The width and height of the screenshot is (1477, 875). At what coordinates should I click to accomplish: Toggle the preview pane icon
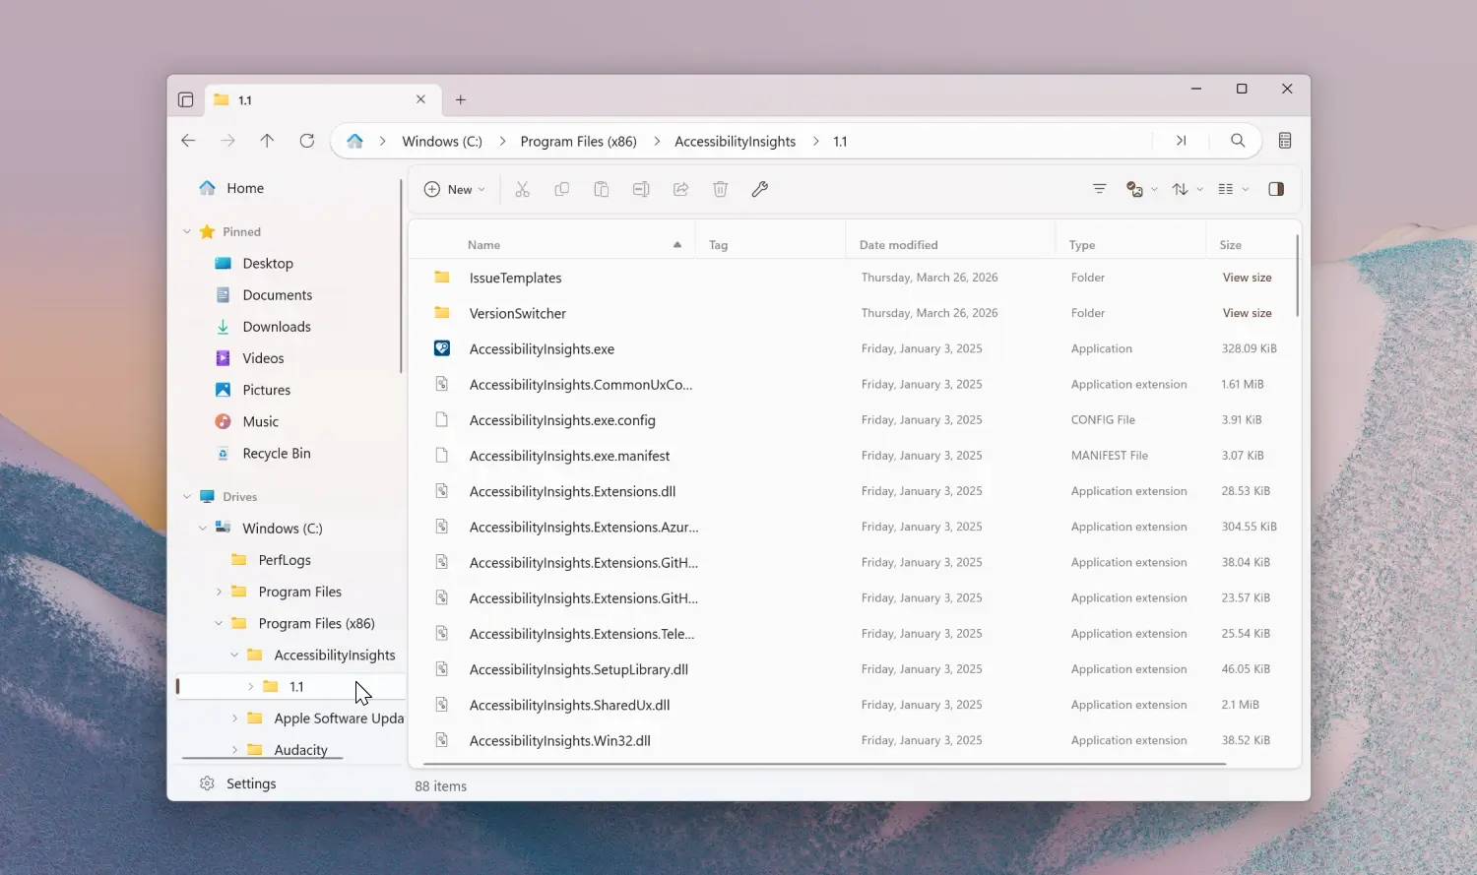1276,189
